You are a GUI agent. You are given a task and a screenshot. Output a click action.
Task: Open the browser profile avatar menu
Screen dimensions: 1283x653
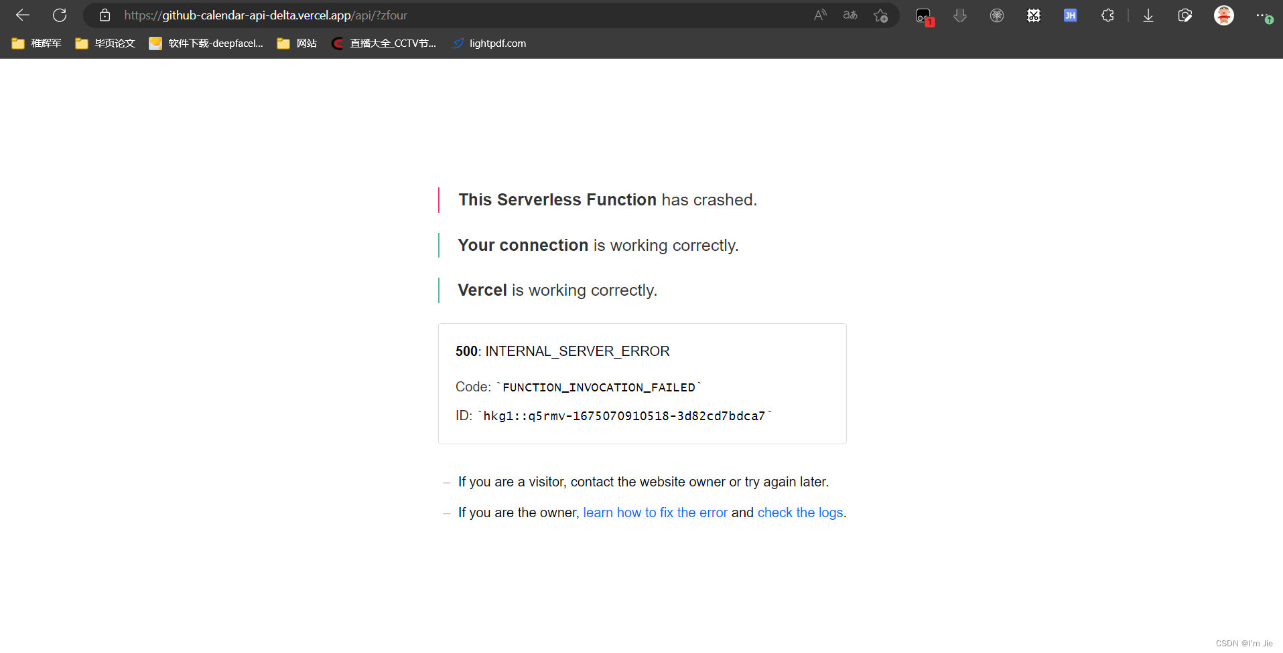click(x=1224, y=15)
